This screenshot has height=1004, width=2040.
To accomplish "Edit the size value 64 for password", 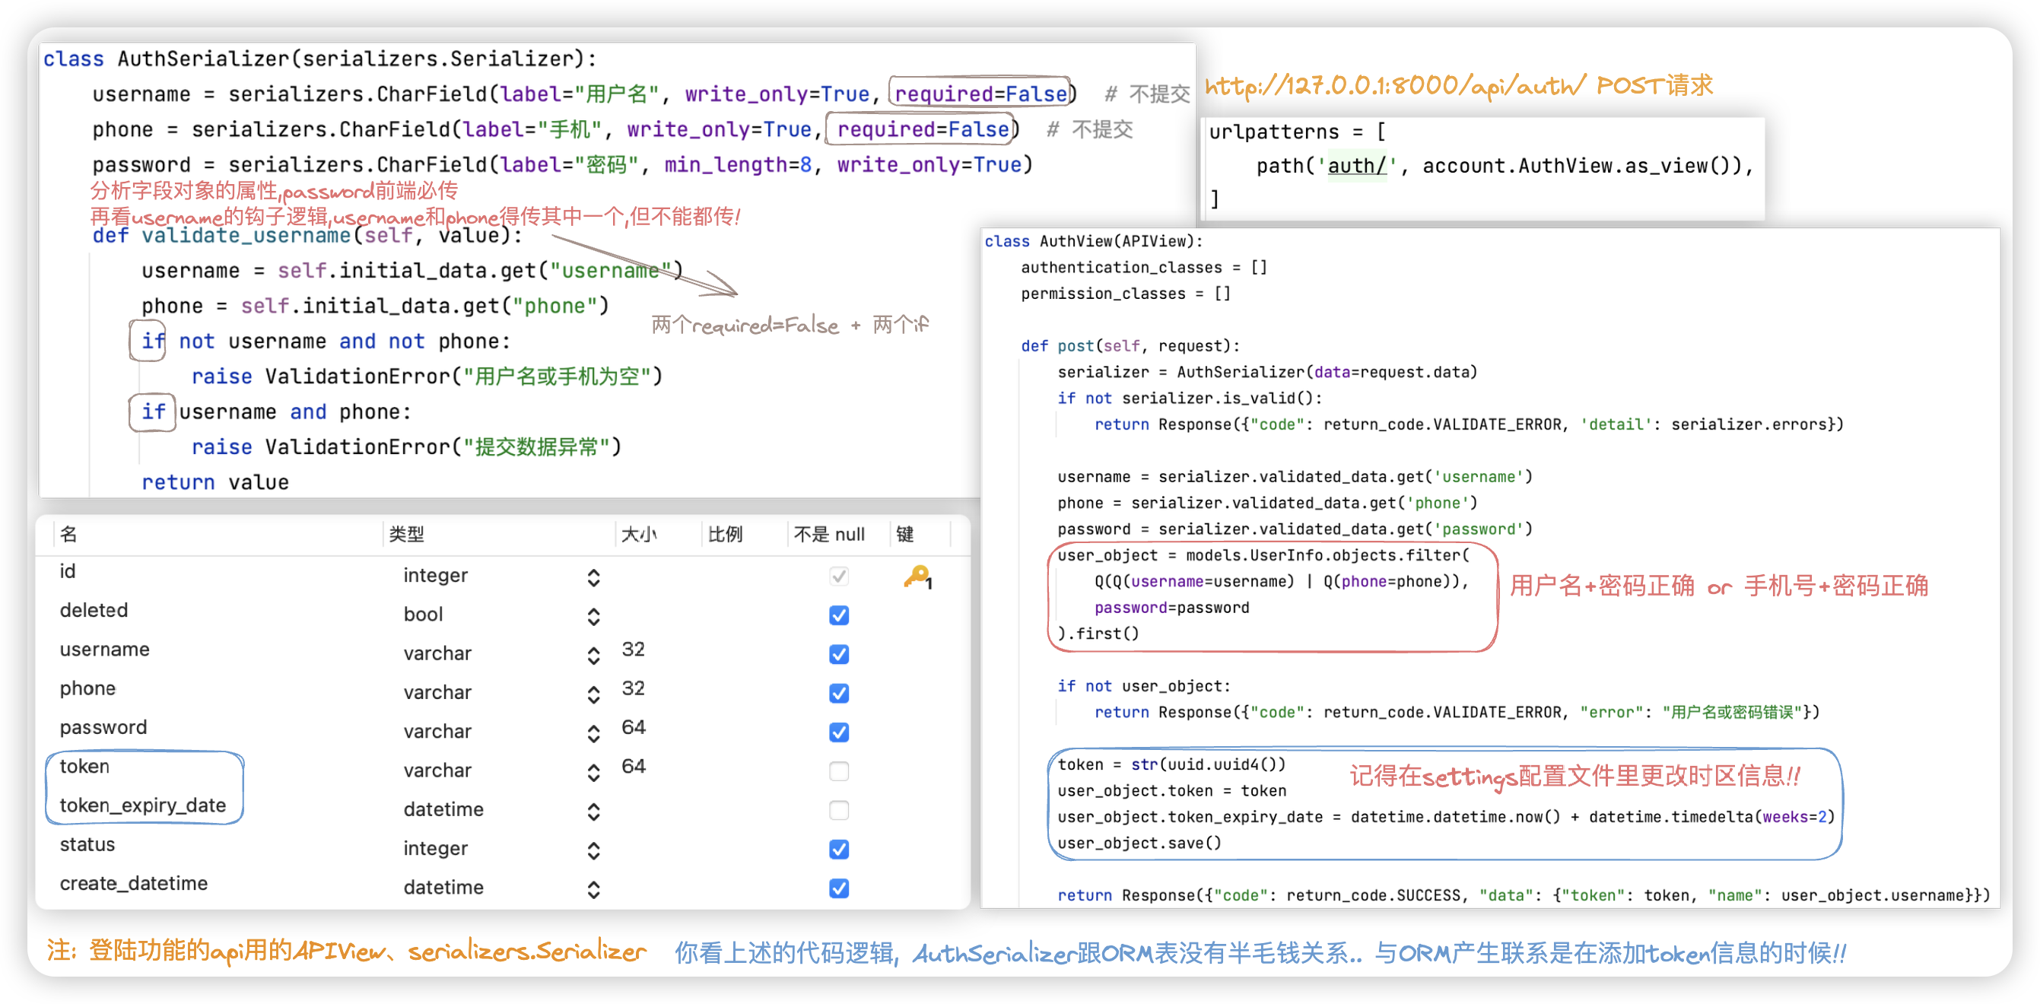I will (x=634, y=727).
